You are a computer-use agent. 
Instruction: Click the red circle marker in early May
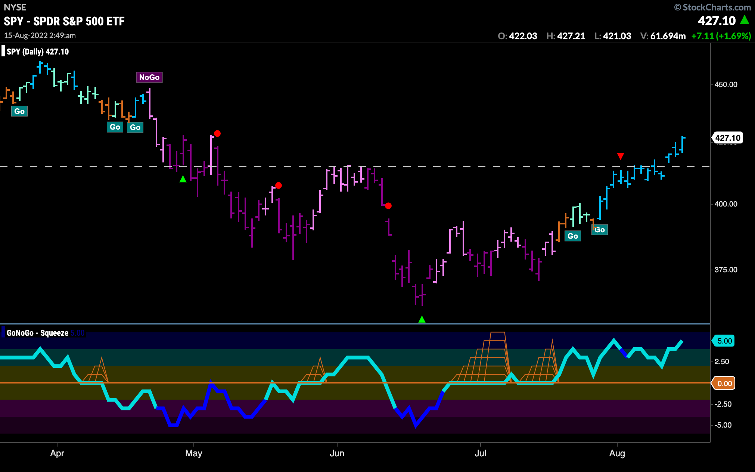click(x=217, y=133)
